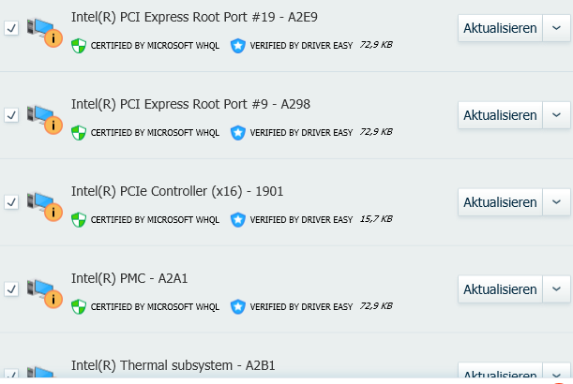Click Aktualisieren for PCI Express Root Port #19
Image resolution: width=573 pixels, height=384 pixels.
point(500,28)
